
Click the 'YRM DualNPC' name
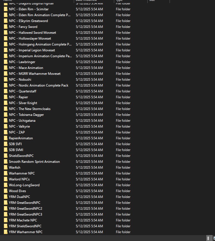tap(19, 197)
